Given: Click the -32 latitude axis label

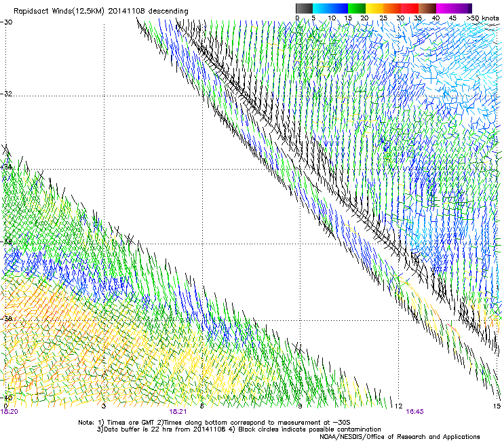Looking at the screenshot, I should (x=6, y=94).
